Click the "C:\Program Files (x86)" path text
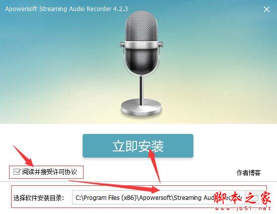Image resolution: width=277 pixels, height=214 pixels. click(106, 197)
